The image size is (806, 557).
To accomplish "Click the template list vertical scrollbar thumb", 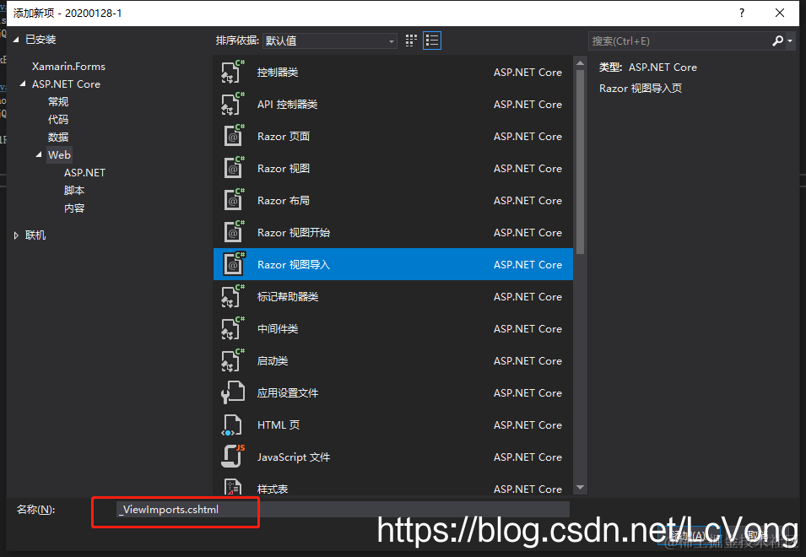I will tap(581, 161).
